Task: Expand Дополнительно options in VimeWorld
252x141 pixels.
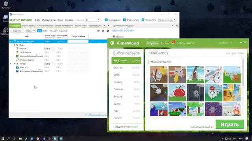Action: (201, 127)
